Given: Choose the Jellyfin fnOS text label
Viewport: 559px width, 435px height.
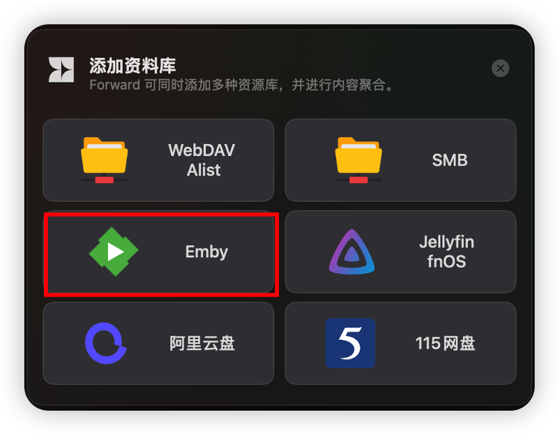Looking at the screenshot, I should click(446, 252).
